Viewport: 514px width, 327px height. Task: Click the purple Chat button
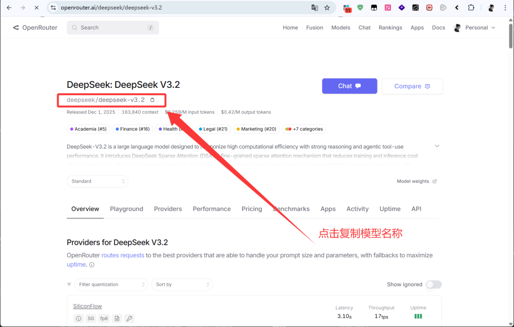tap(349, 86)
